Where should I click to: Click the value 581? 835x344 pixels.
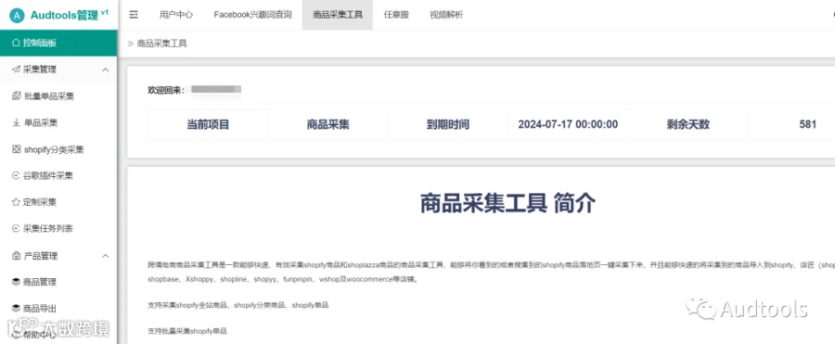(x=808, y=125)
